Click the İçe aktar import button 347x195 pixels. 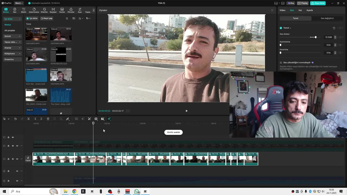point(32,18)
